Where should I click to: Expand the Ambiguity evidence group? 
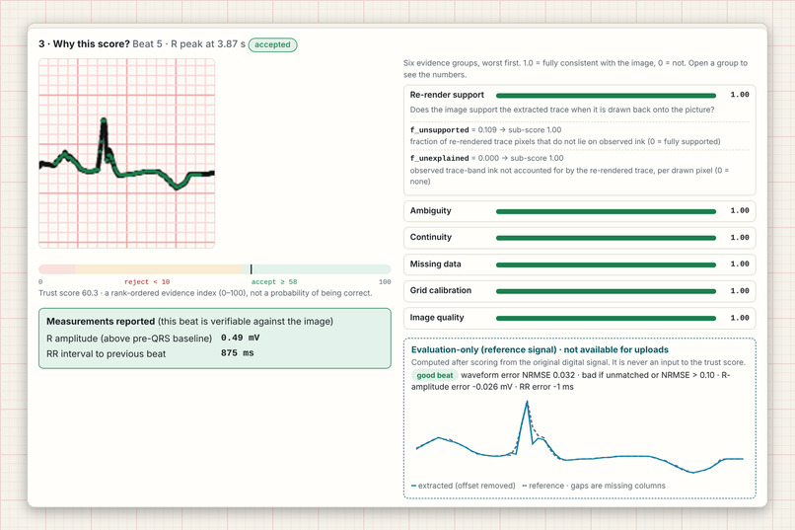point(580,211)
